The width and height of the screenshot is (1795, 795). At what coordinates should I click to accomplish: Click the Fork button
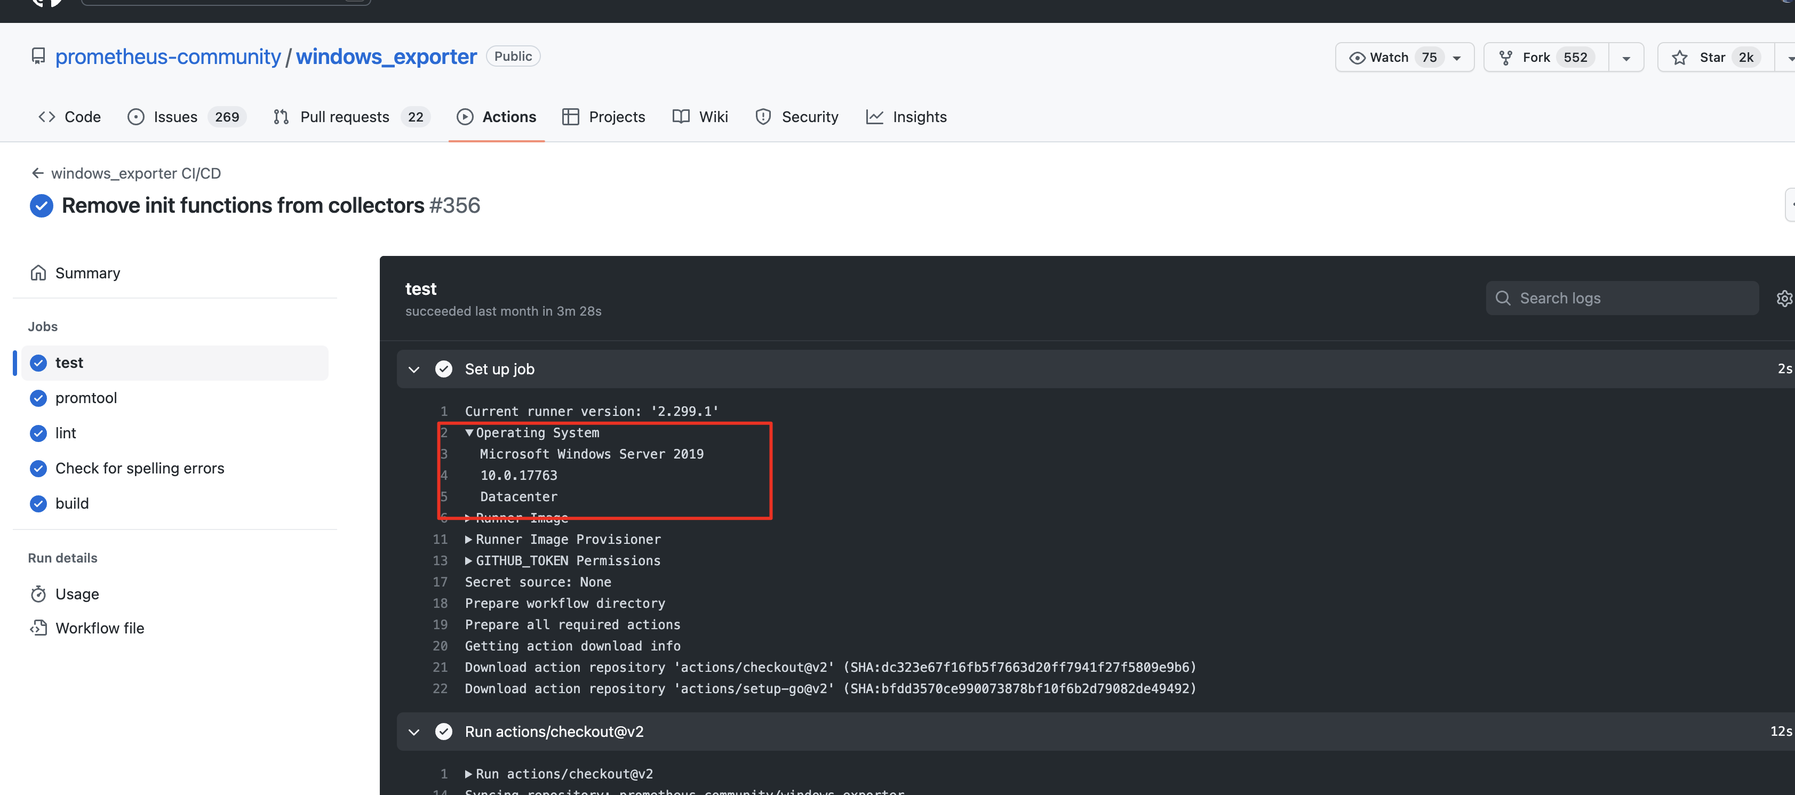1546,57
